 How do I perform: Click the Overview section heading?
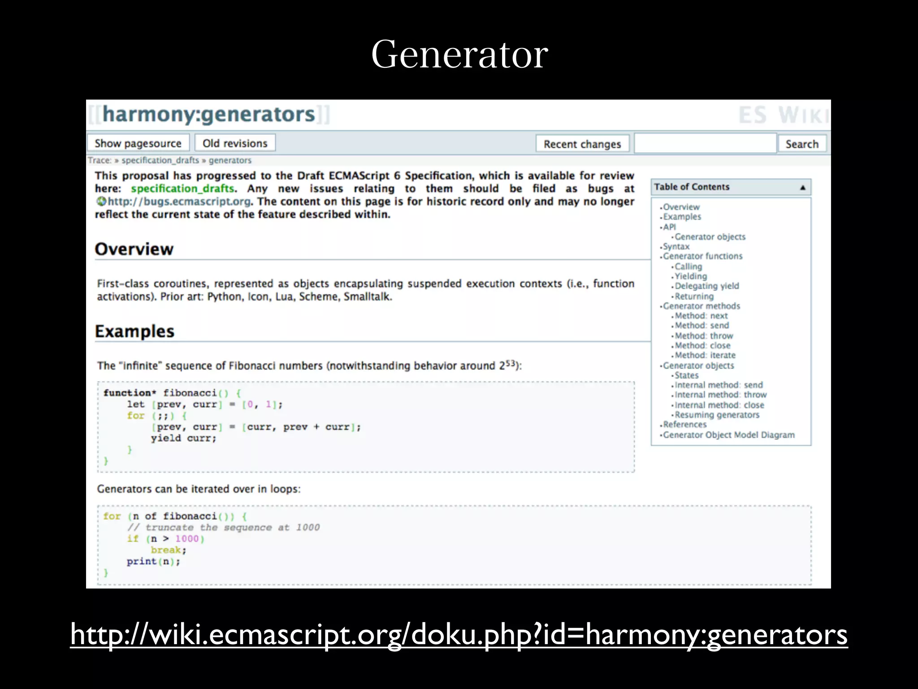134,249
